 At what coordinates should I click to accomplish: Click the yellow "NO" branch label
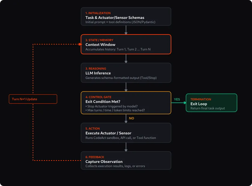click(131, 118)
